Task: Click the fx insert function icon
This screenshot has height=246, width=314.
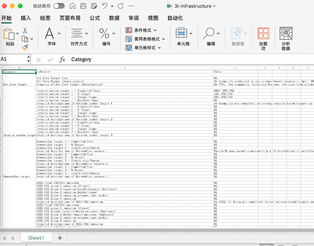Action: tap(62, 59)
